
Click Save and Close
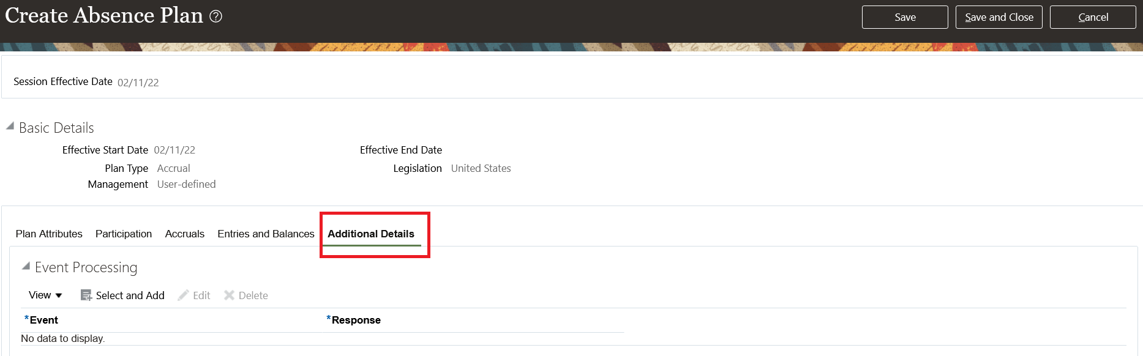[999, 17]
